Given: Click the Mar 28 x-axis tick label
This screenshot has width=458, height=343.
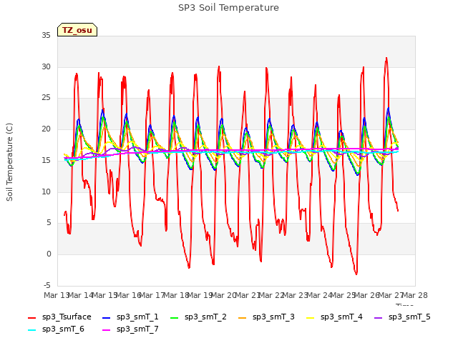Looking at the screenshot, I should point(415,295).
